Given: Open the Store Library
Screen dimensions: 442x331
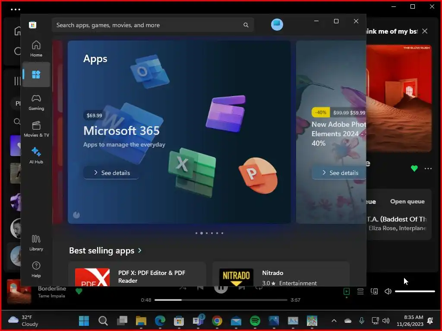Looking at the screenshot, I should [36, 243].
